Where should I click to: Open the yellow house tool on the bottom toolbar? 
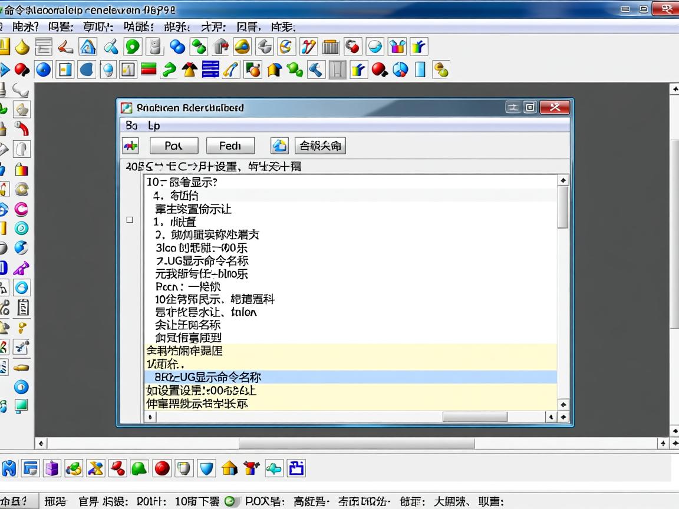click(228, 468)
